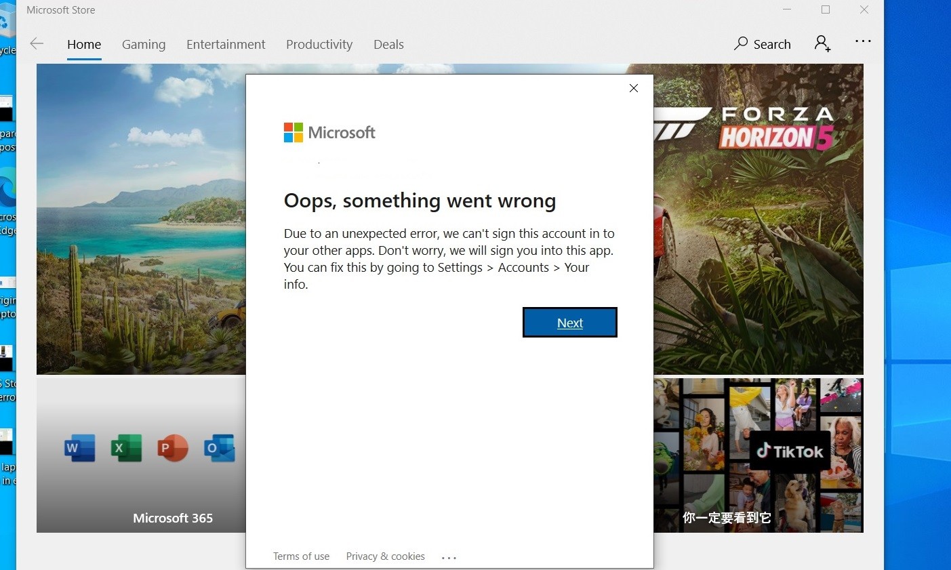Image resolution: width=951 pixels, height=570 pixels.
Task: Click the Word icon in Microsoft 365 tile
Action: click(x=79, y=448)
